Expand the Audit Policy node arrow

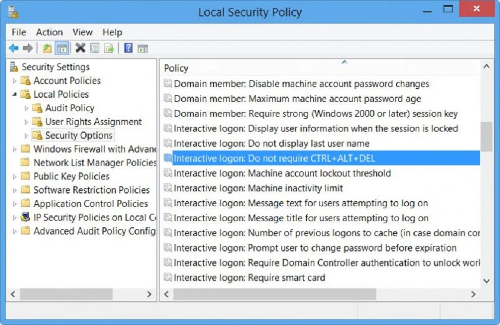click(x=26, y=109)
